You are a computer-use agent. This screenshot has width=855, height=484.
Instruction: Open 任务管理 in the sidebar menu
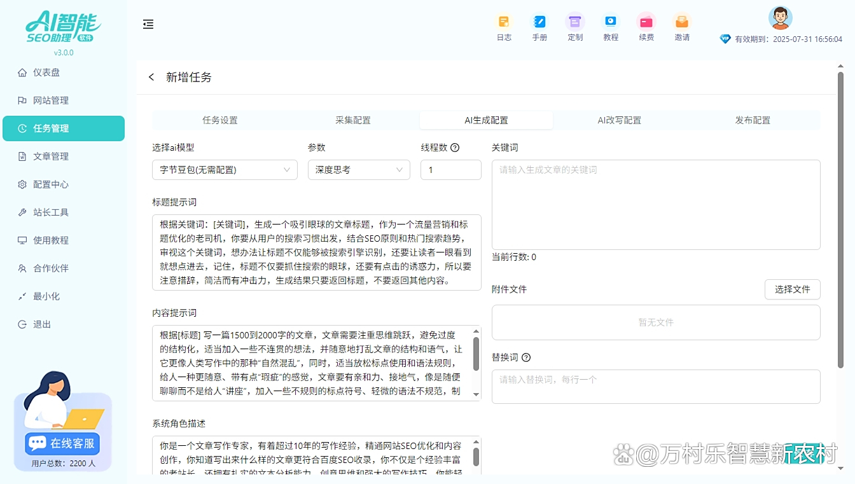64,128
